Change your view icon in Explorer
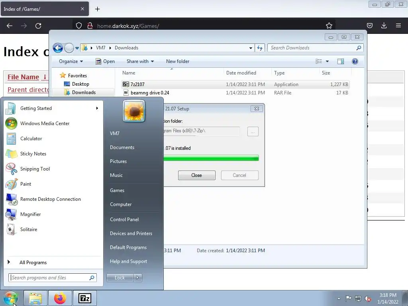408x306 pixels. coord(319,61)
